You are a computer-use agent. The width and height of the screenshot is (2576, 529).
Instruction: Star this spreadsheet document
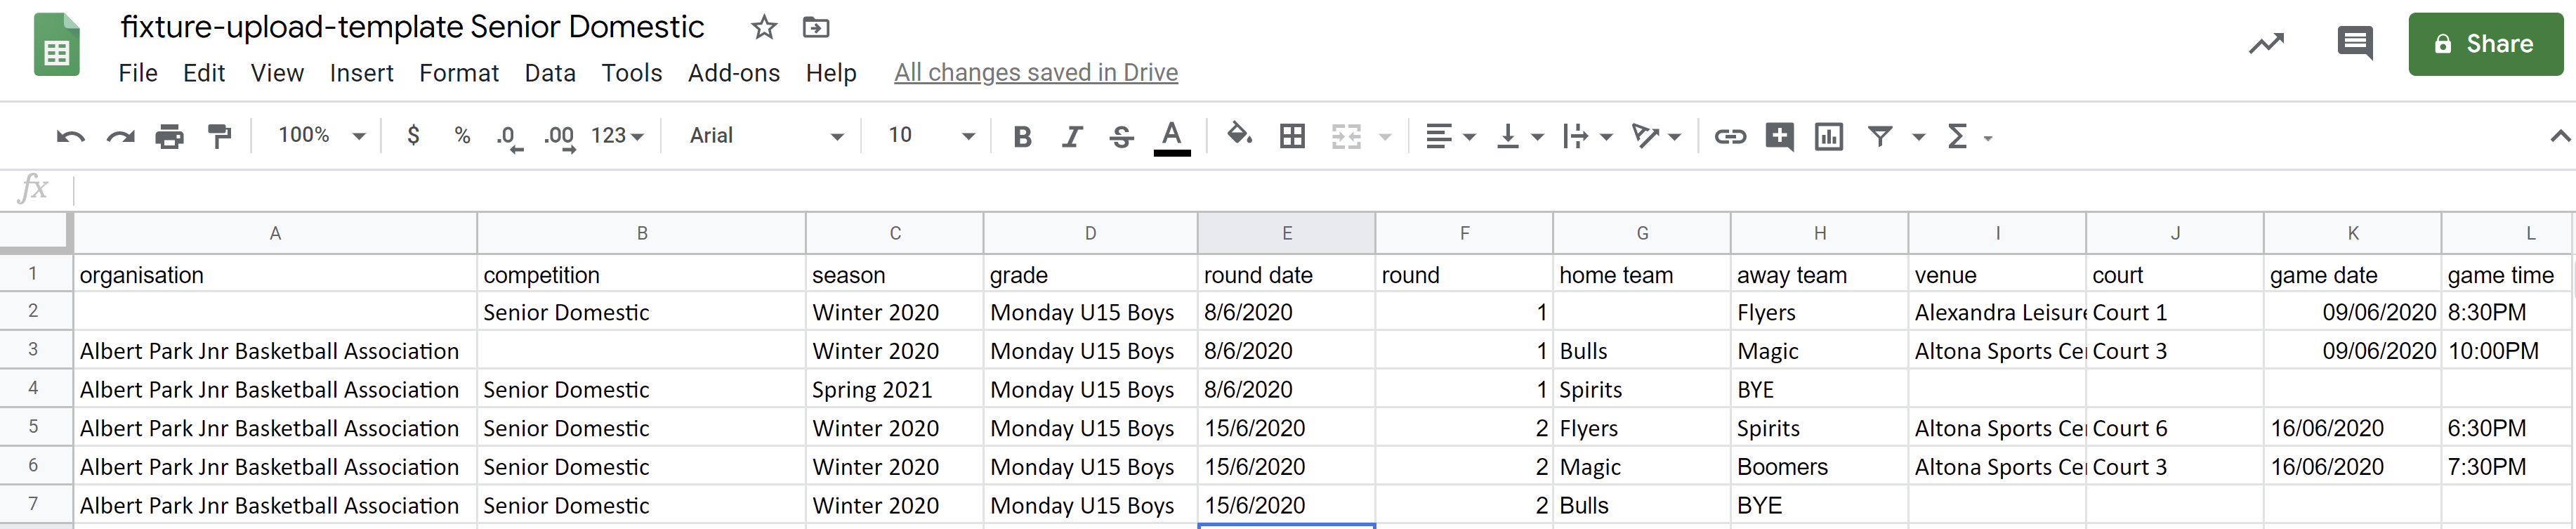tap(764, 27)
